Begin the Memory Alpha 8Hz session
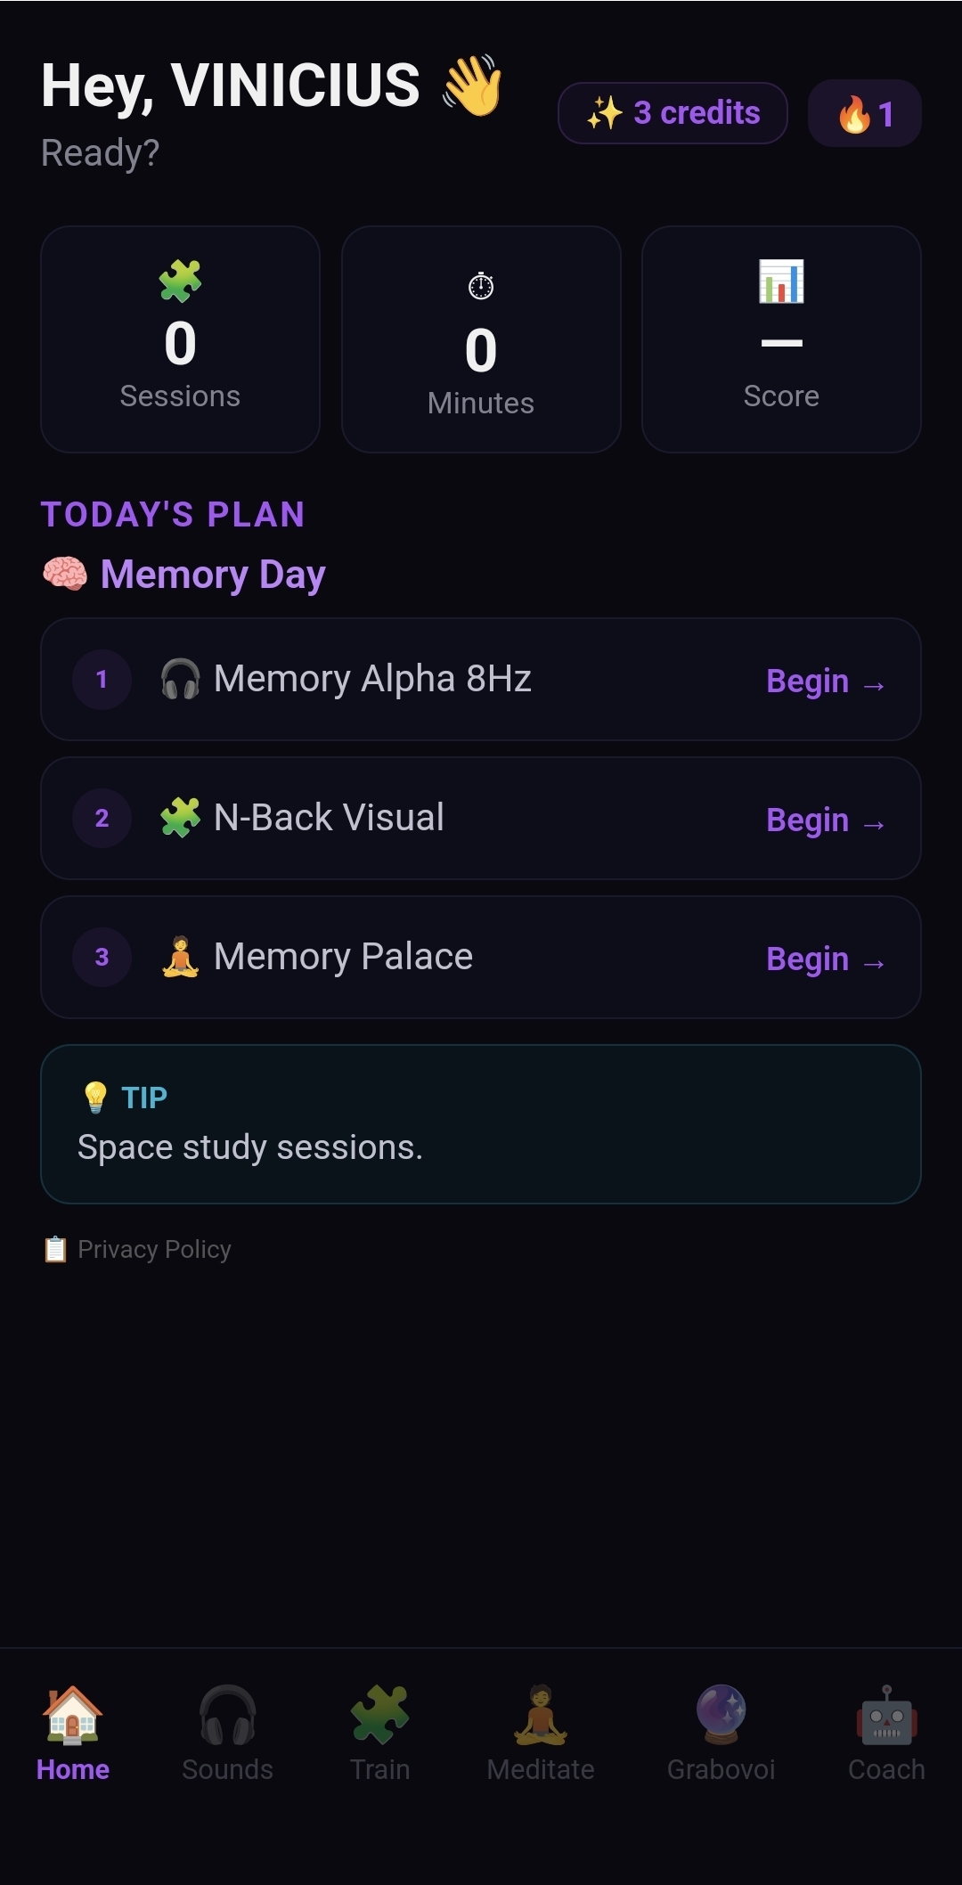This screenshot has height=1885, width=962. (826, 680)
